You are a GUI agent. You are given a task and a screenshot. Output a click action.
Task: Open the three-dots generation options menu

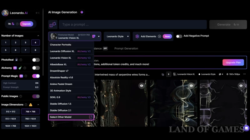click(244, 74)
